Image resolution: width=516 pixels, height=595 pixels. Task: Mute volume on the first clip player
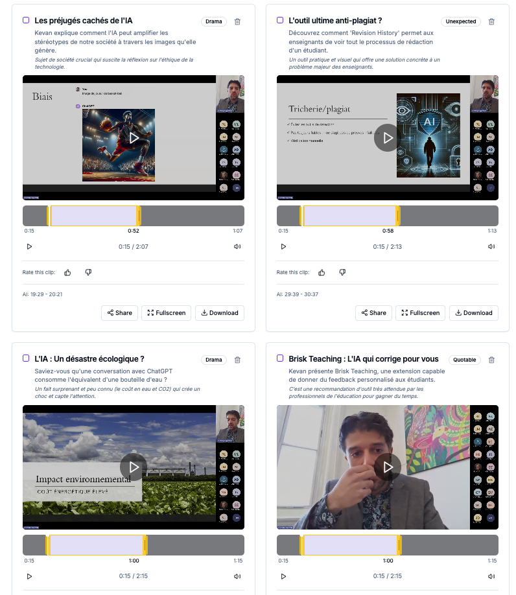pos(237,246)
